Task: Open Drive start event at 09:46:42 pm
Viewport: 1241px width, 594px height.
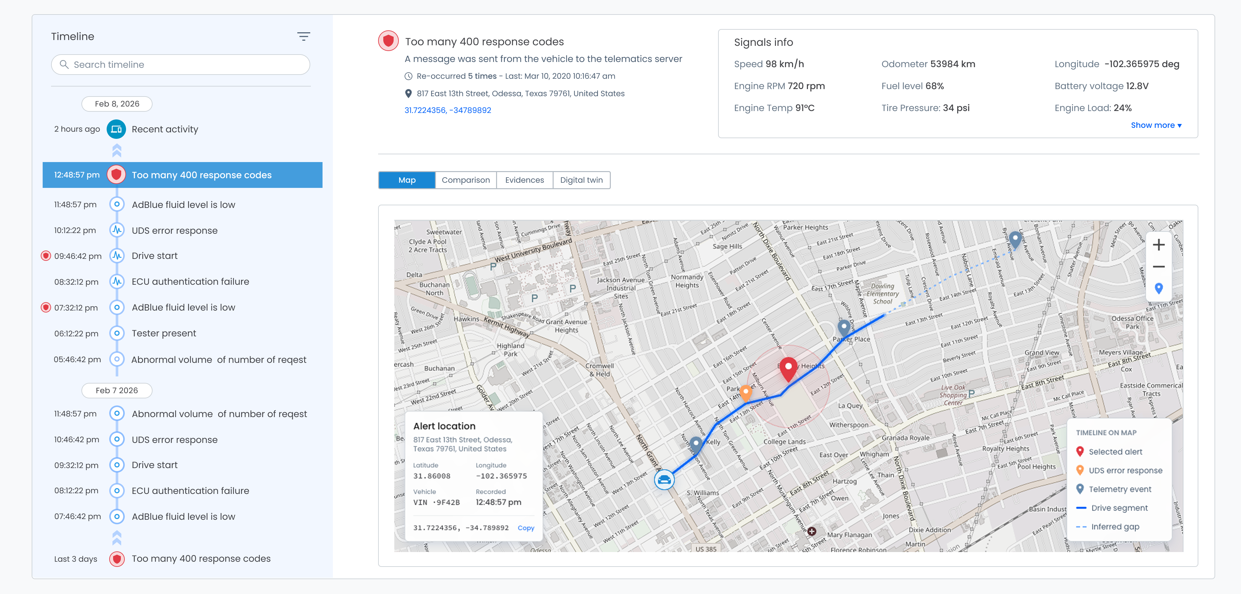Action: [x=182, y=256]
